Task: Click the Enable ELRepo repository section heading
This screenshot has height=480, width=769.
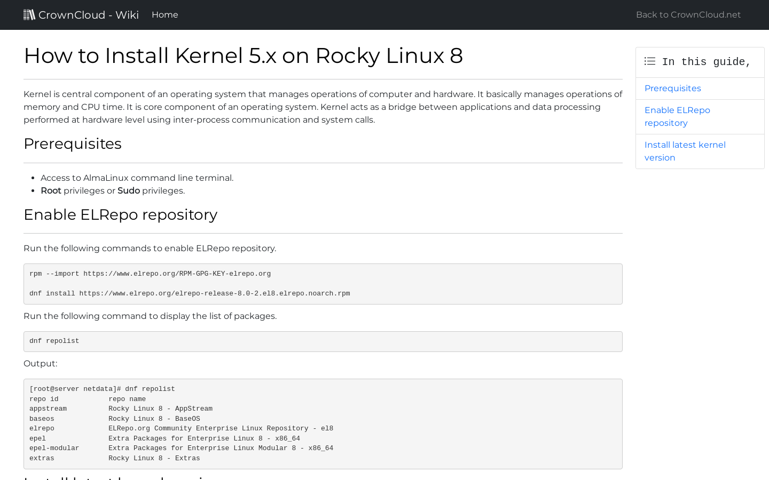Action: (x=120, y=215)
